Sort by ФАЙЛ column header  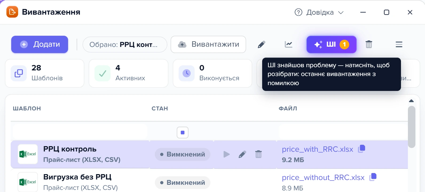coord(288,109)
